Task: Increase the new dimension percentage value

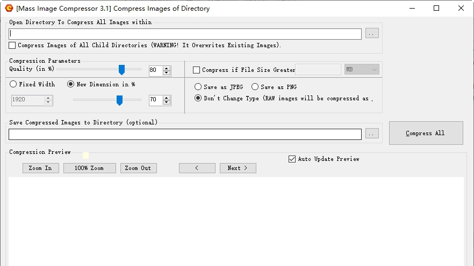Action: 167,98
